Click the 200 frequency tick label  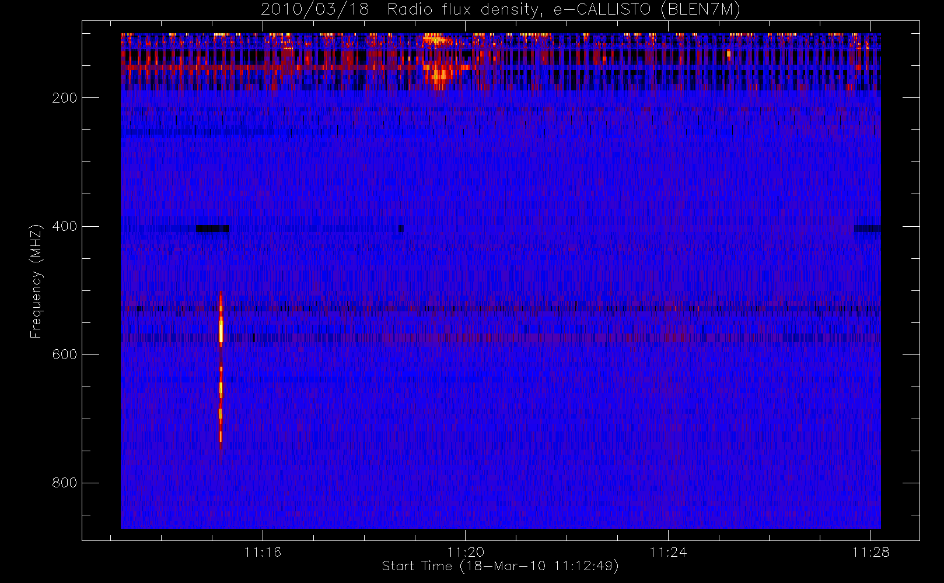(x=65, y=98)
